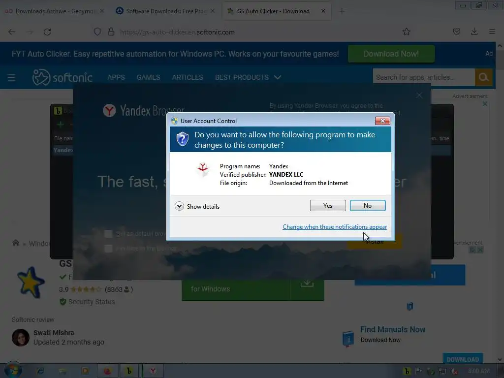Click the taskbar clock
Screen dimensions: 504x378
[x=478, y=371]
